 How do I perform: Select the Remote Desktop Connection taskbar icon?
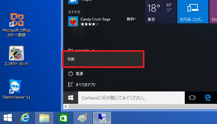(x=102, y=118)
